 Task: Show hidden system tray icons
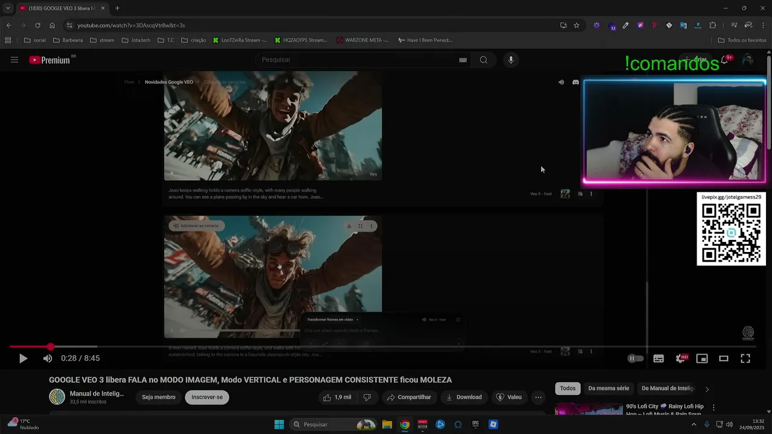click(694, 424)
